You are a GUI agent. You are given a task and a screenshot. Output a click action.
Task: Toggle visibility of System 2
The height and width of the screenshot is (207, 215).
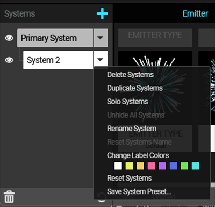pyautogui.click(x=9, y=60)
